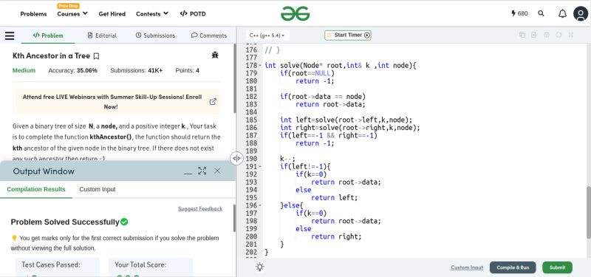Open the webinar banner external link icon
Screen dimensions: 591x277
(x=213, y=101)
